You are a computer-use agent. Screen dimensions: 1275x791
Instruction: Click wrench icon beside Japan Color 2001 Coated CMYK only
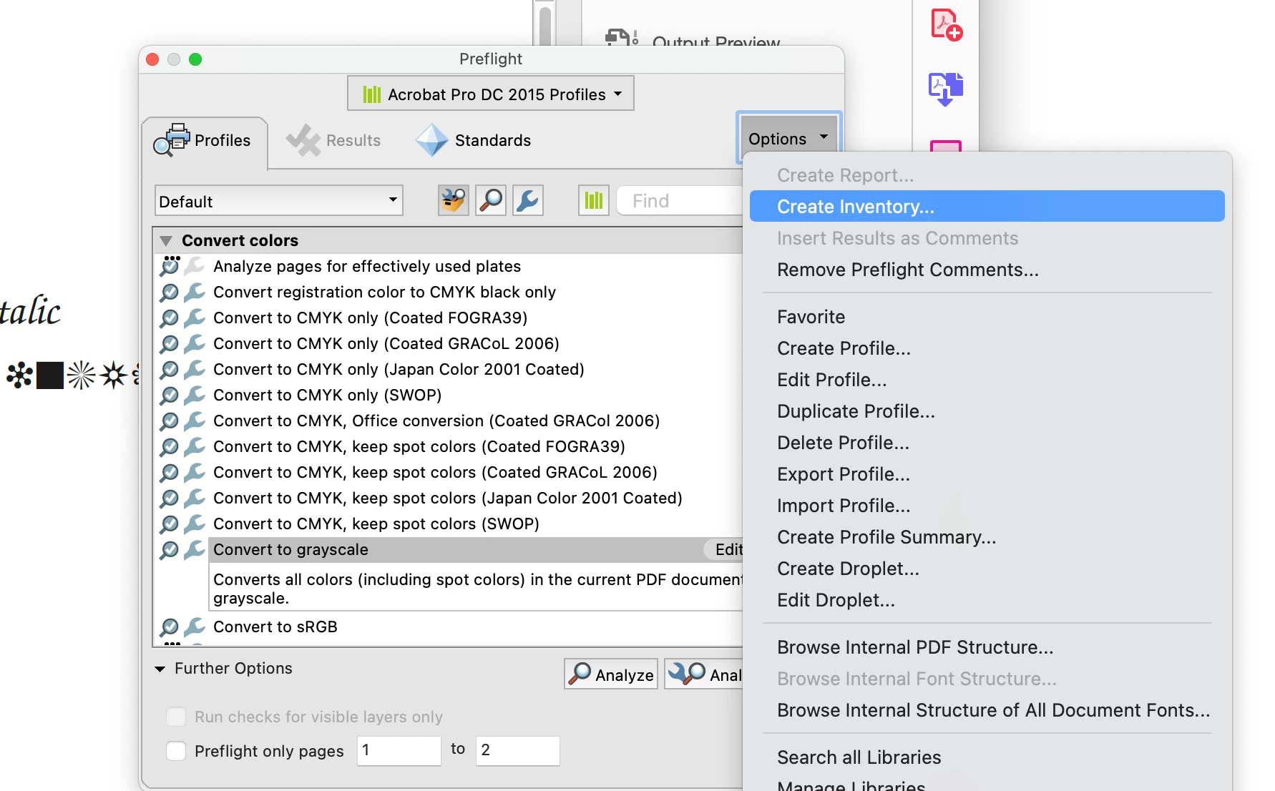[x=195, y=370]
